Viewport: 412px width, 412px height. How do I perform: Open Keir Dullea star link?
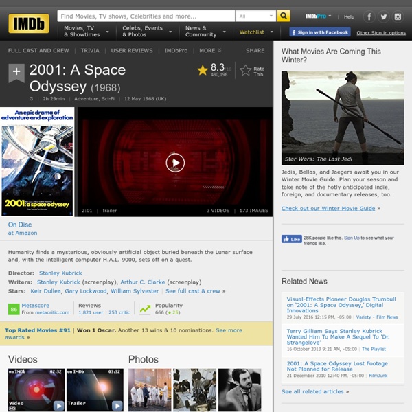46,291
